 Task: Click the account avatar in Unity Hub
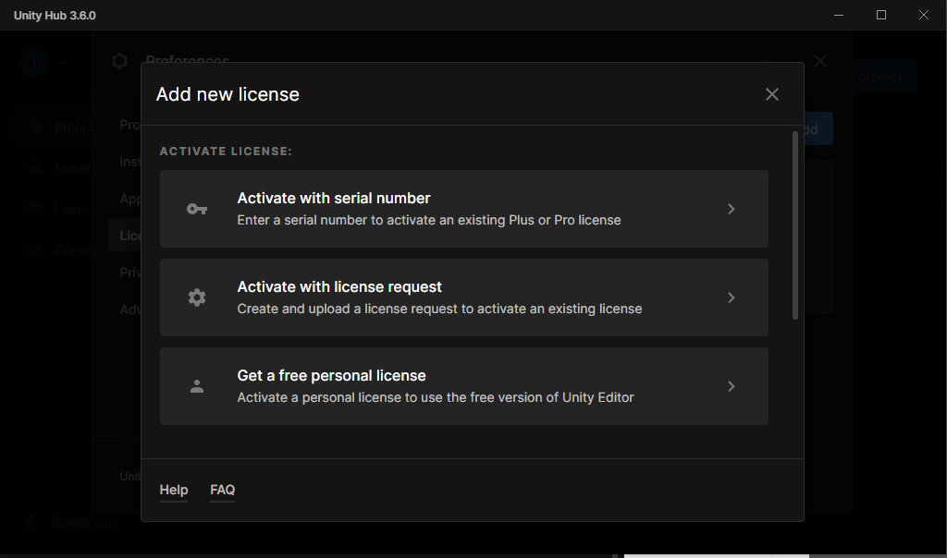click(x=34, y=62)
